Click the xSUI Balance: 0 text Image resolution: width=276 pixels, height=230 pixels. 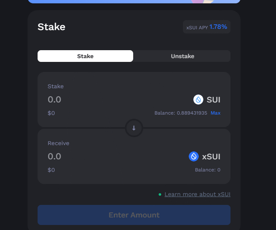(x=208, y=170)
